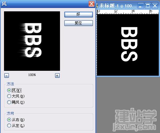
Task: Click the 未标题-1 document title bar
Action: point(117,6)
